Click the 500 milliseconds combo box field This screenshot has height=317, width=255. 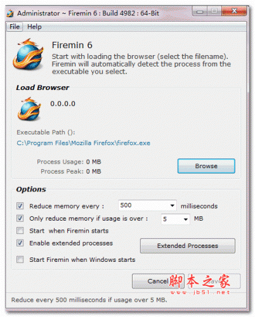[x=147, y=205]
